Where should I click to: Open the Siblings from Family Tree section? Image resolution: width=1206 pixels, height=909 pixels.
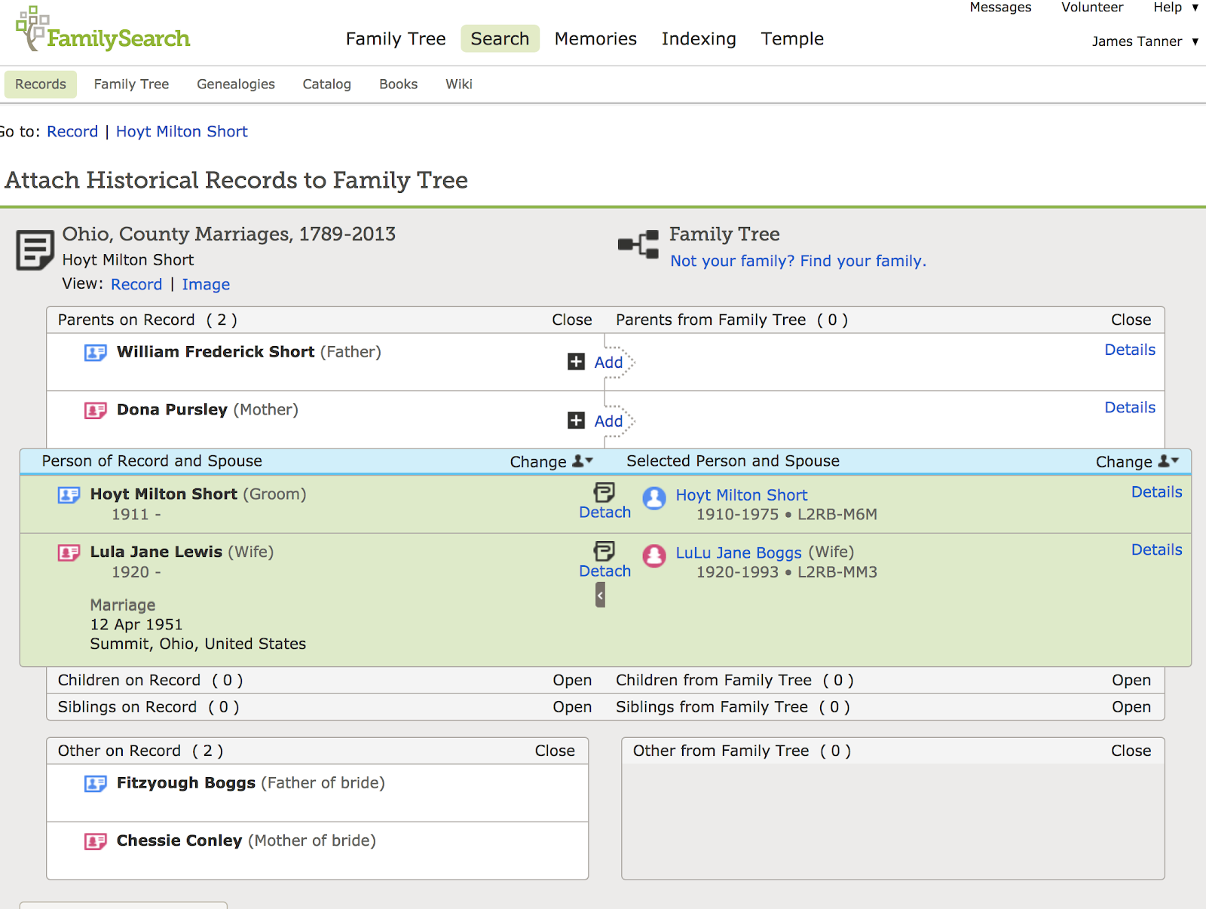[x=1131, y=707]
